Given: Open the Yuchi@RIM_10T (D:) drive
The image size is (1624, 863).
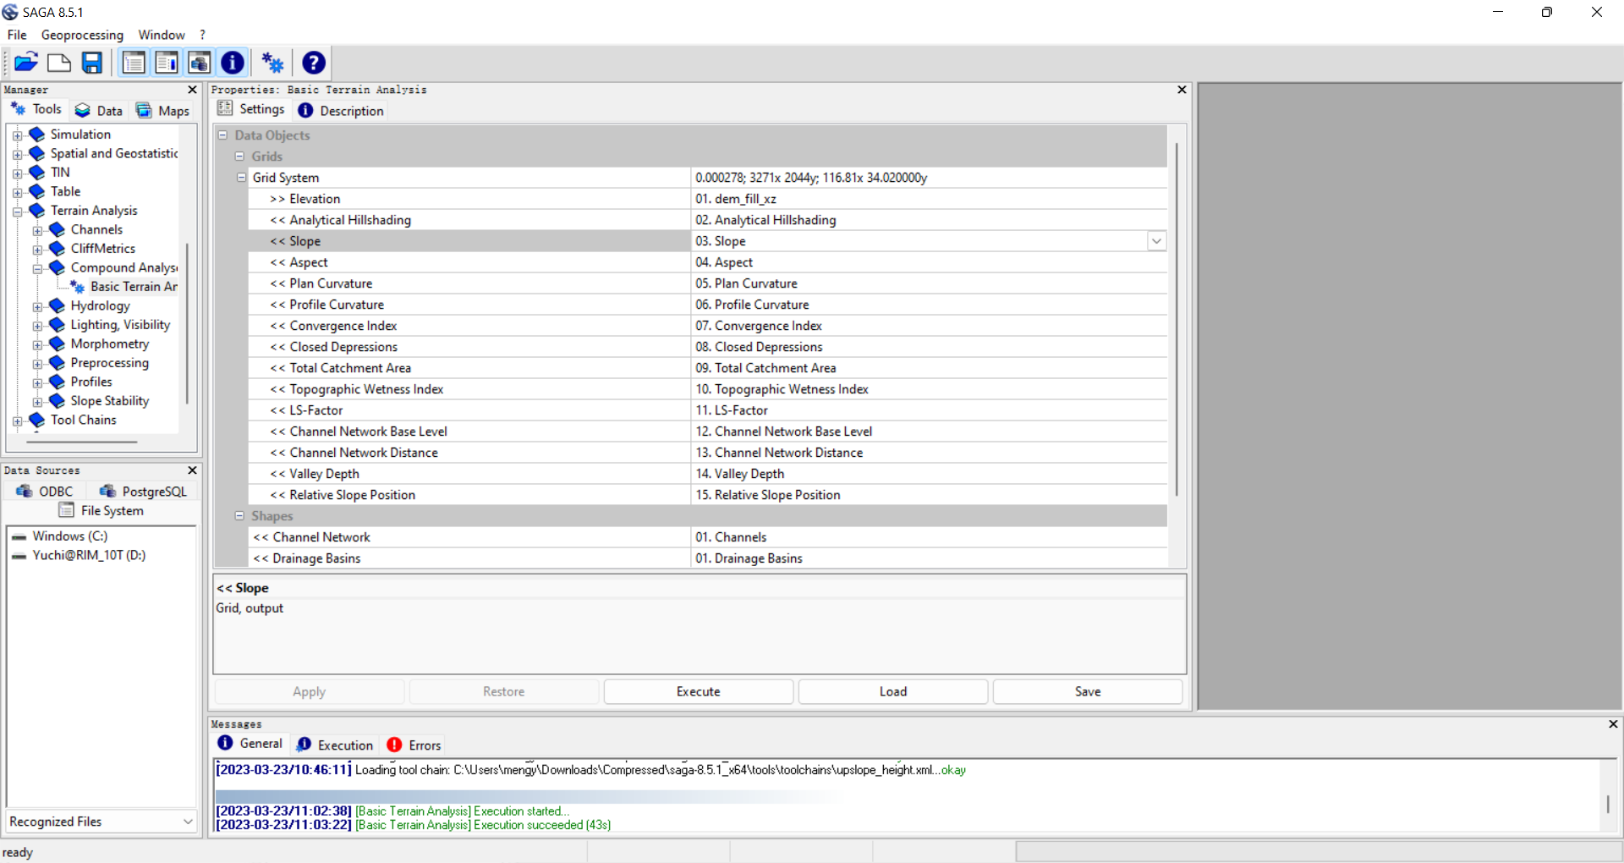Looking at the screenshot, I should (x=89, y=556).
